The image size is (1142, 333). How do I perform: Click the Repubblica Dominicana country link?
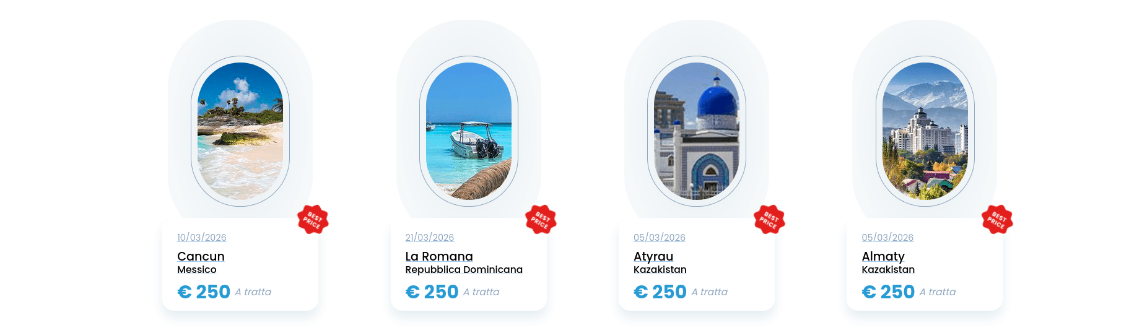click(464, 270)
